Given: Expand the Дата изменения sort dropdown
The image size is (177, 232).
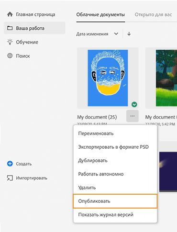Looking at the screenshot, I should coord(97,34).
